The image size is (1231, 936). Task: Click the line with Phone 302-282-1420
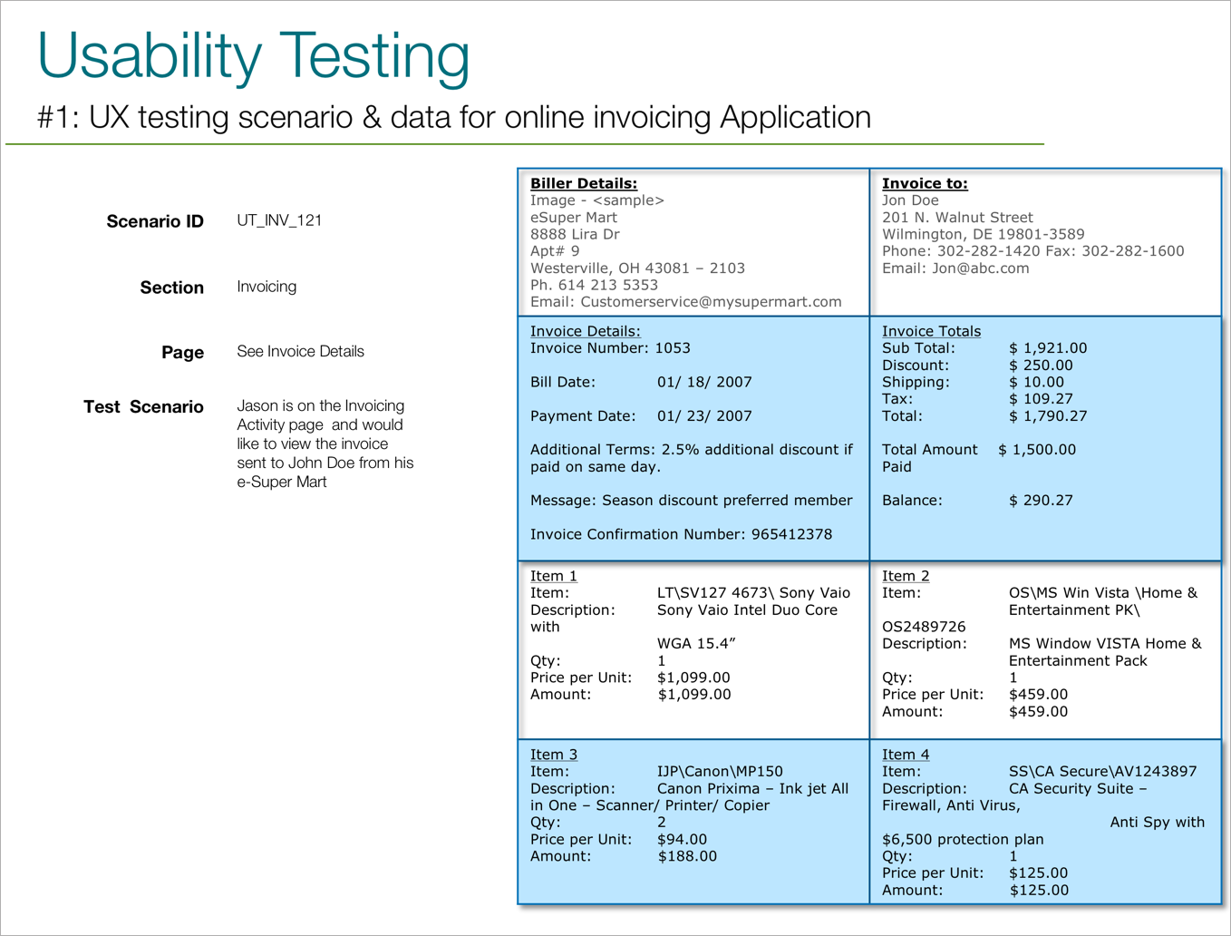tap(1033, 251)
